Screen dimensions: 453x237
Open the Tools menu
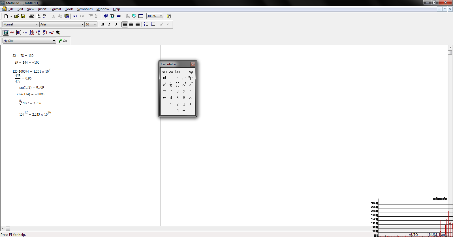(69, 9)
